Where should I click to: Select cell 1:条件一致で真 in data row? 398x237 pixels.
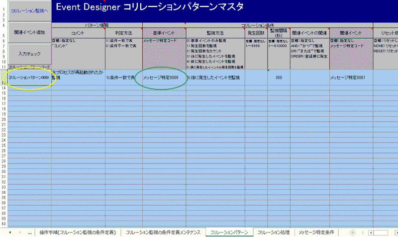pyautogui.click(x=124, y=78)
